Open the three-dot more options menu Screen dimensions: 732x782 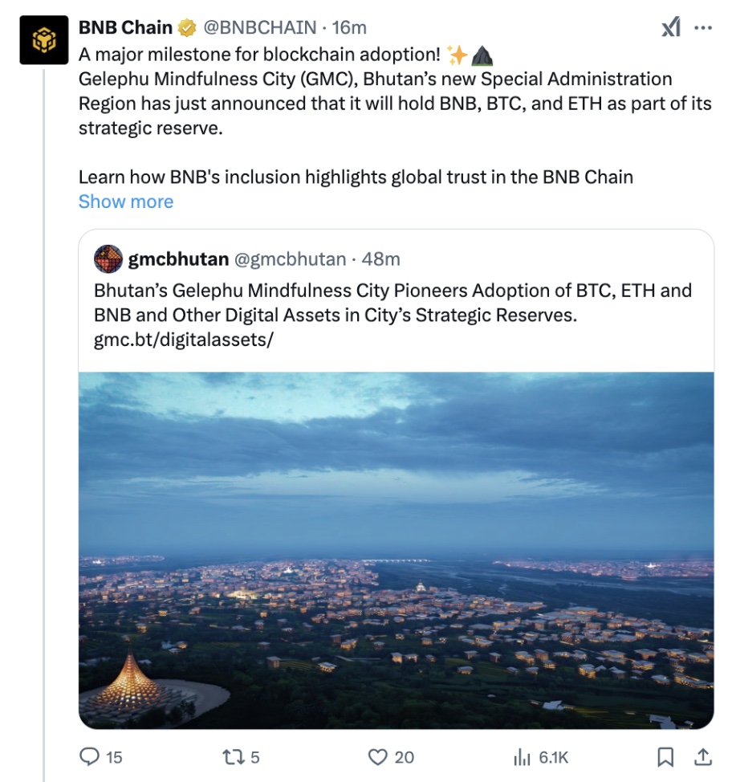click(703, 28)
